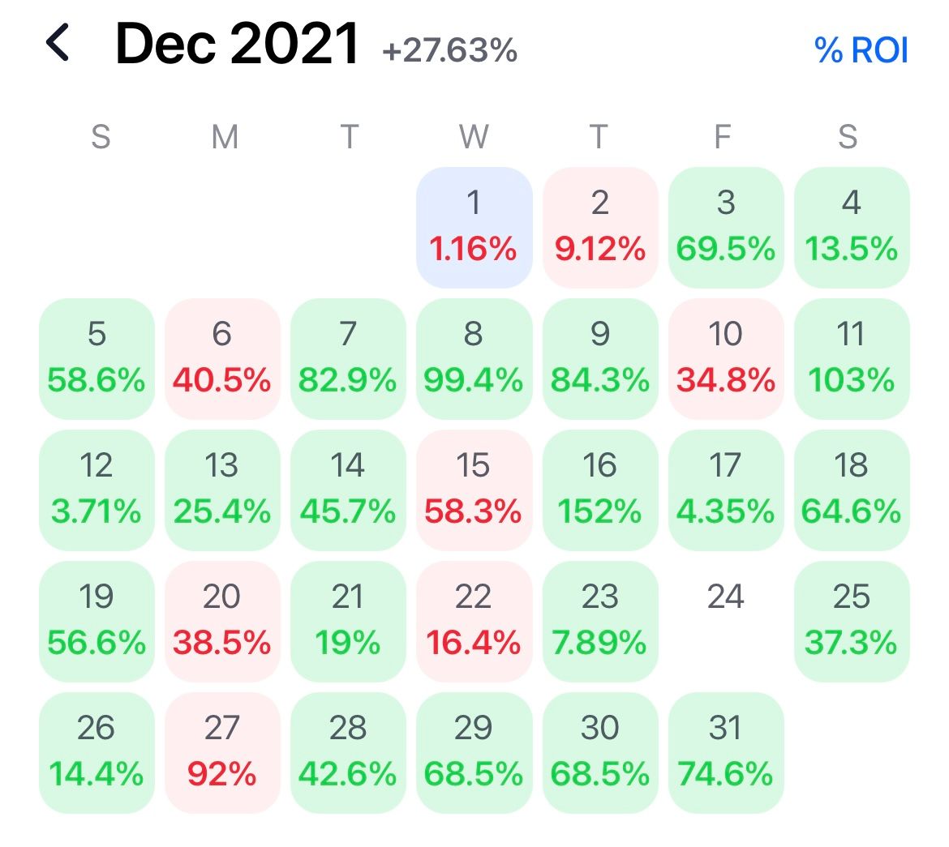This screenshot has height=847, width=949.
Task: Select December 22 with 16.4% loss
Action: pos(474,622)
